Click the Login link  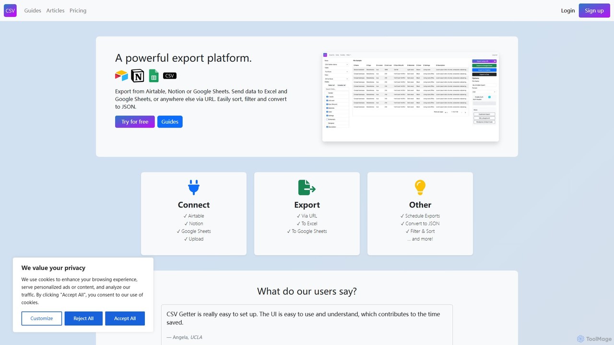coord(568,11)
